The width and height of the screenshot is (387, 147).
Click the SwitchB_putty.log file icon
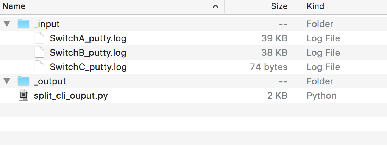click(39, 53)
